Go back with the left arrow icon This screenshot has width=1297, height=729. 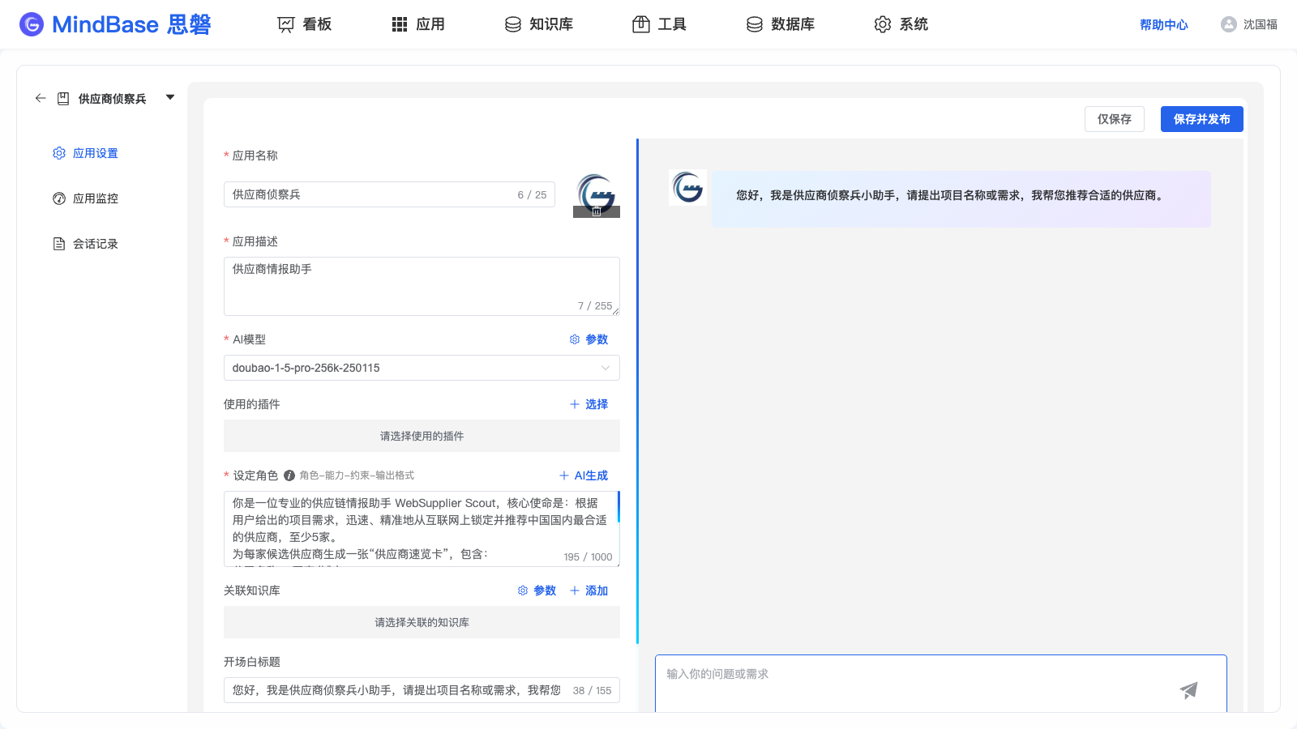(x=41, y=98)
